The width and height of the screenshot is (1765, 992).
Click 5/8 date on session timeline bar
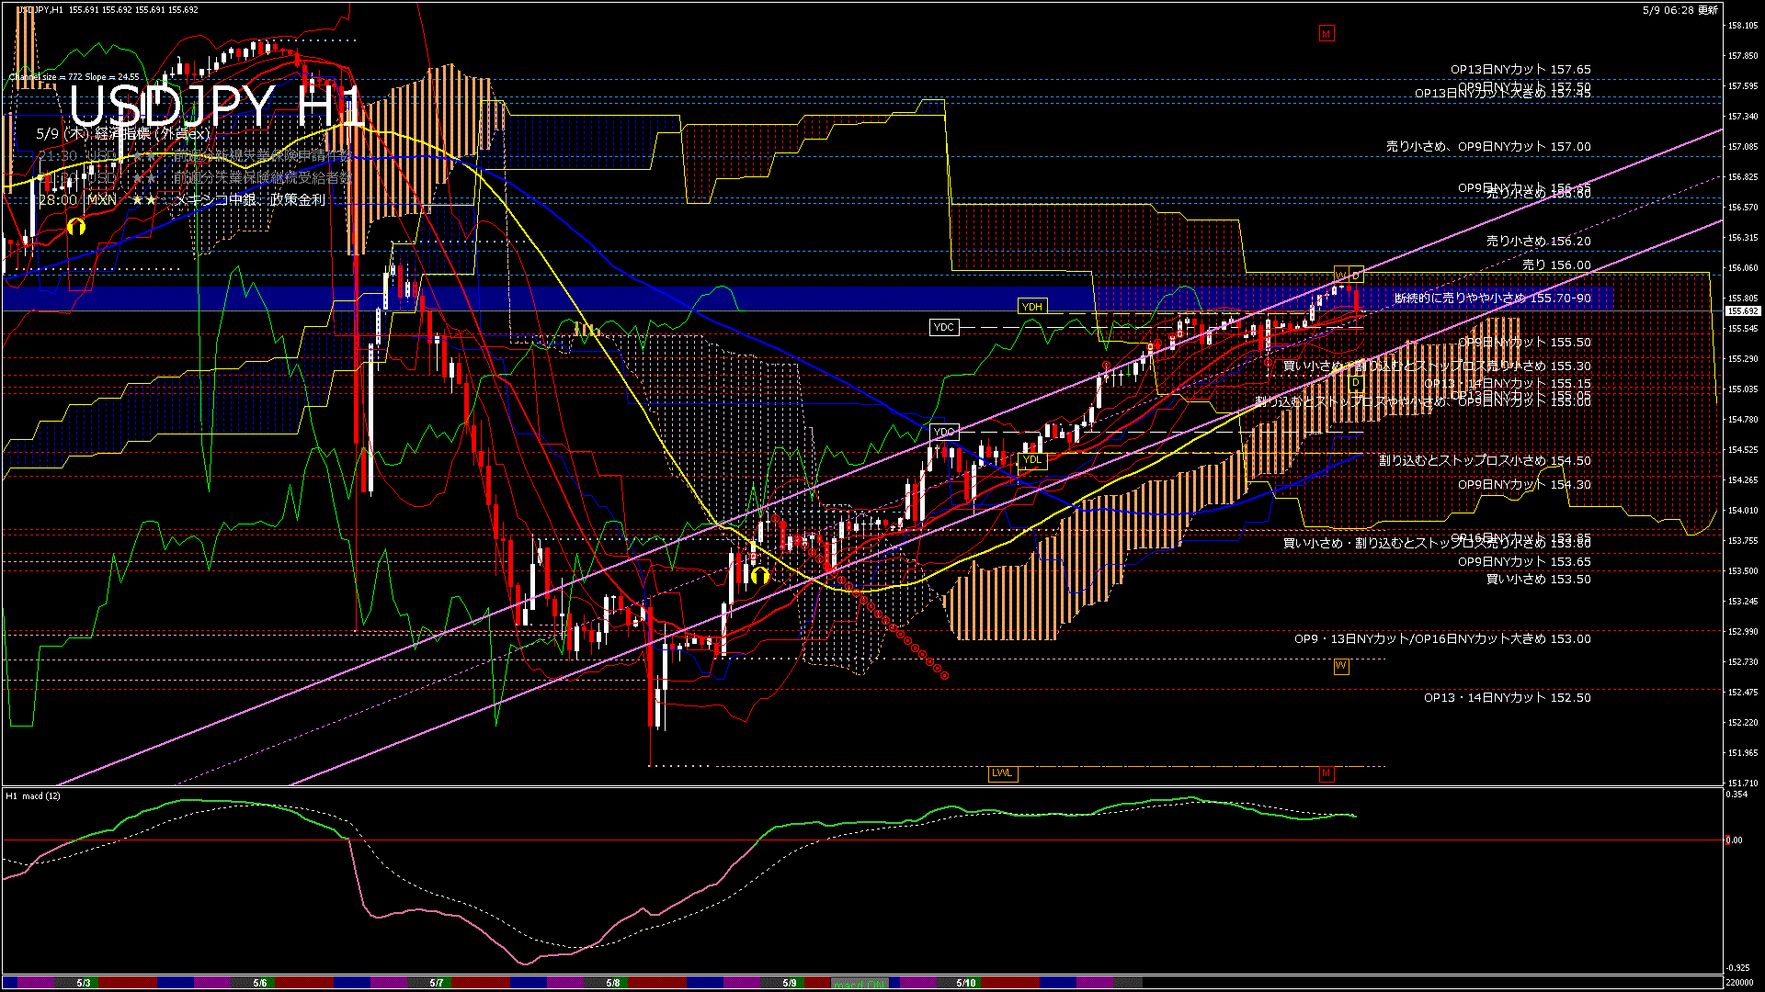coord(613,983)
